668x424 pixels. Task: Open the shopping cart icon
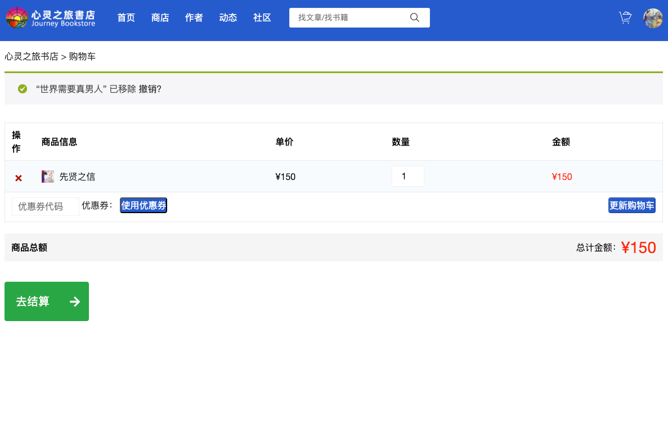pyautogui.click(x=625, y=17)
